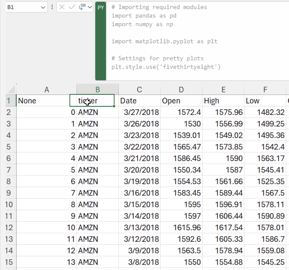Open the Python output type dropdown chevron
The width and height of the screenshot is (289, 270).
[89, 7]
